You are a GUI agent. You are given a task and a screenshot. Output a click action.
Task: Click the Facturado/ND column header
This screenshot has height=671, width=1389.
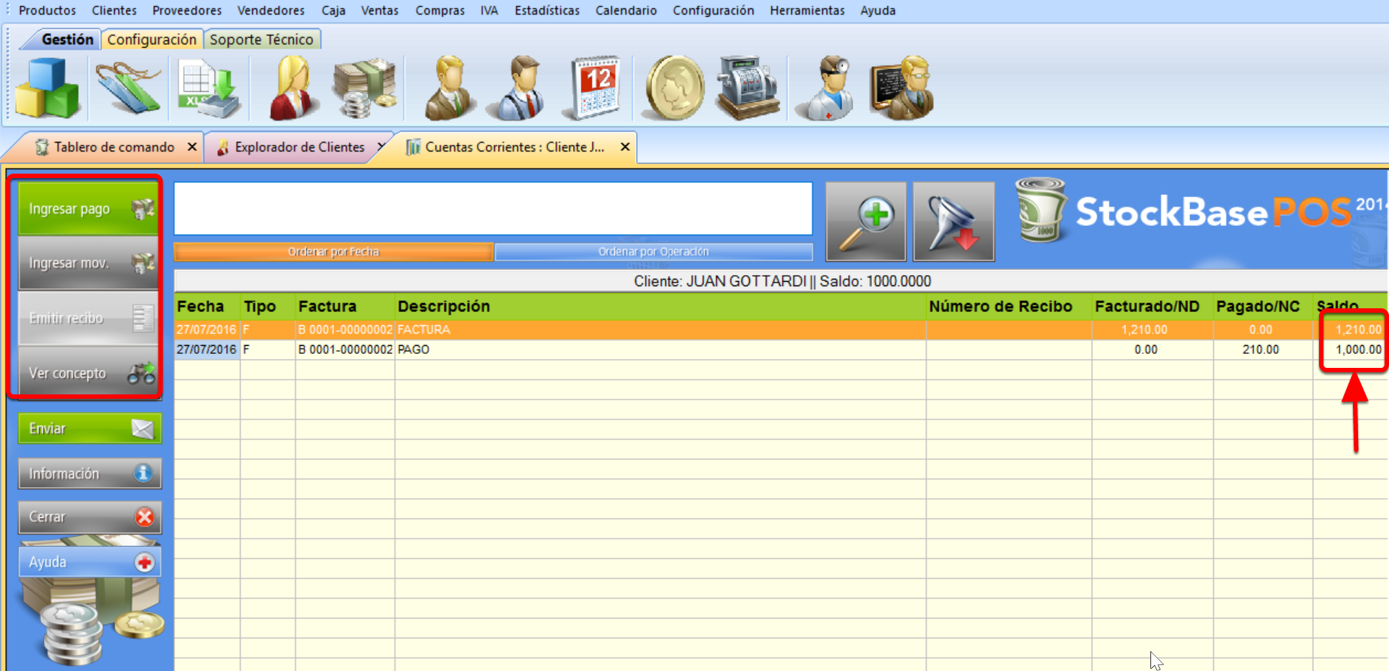point(1153,306)
